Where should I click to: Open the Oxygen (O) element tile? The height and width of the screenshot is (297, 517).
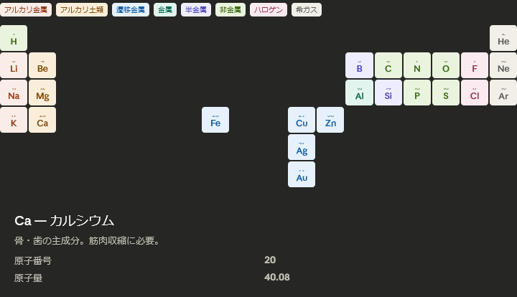[445, 65]
